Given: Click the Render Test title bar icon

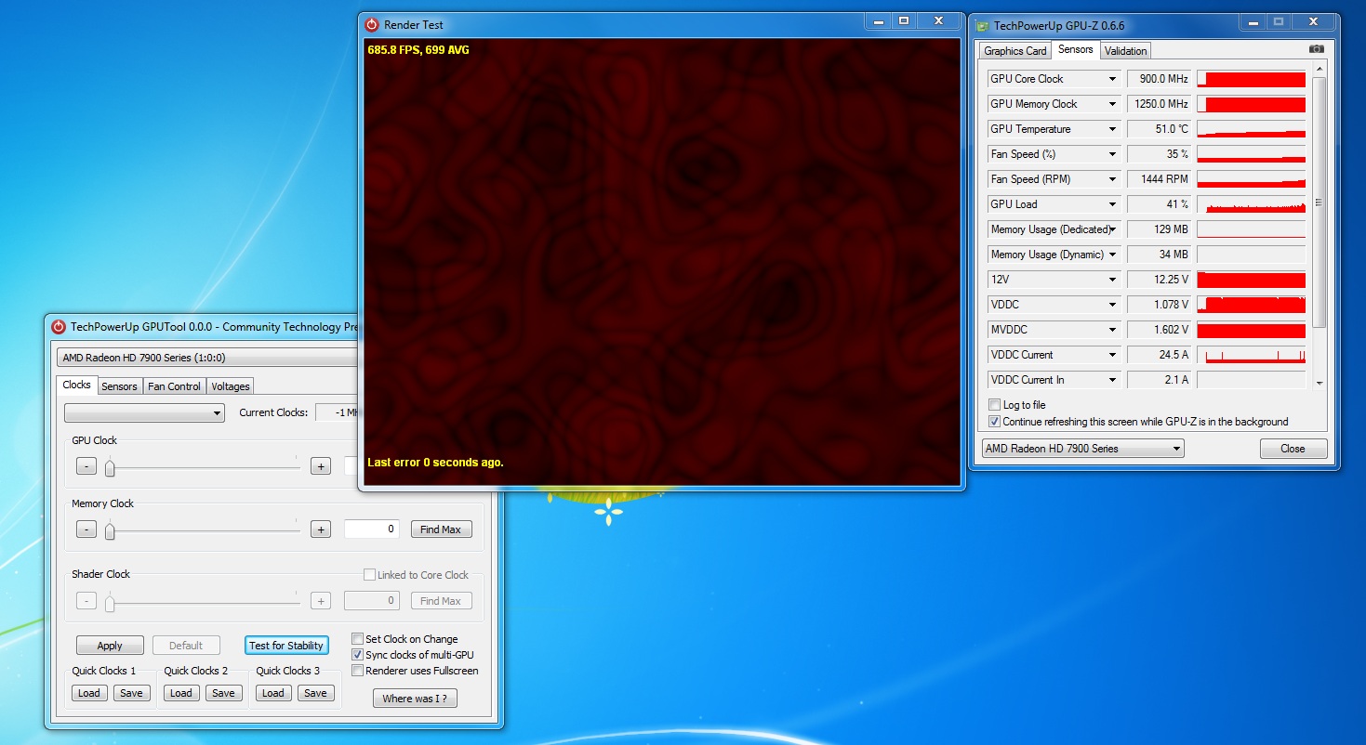Looking at the screenshot, I should [372, 24].
